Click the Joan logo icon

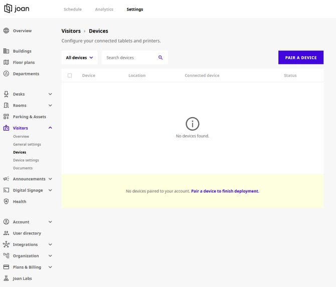pos(8,9)
